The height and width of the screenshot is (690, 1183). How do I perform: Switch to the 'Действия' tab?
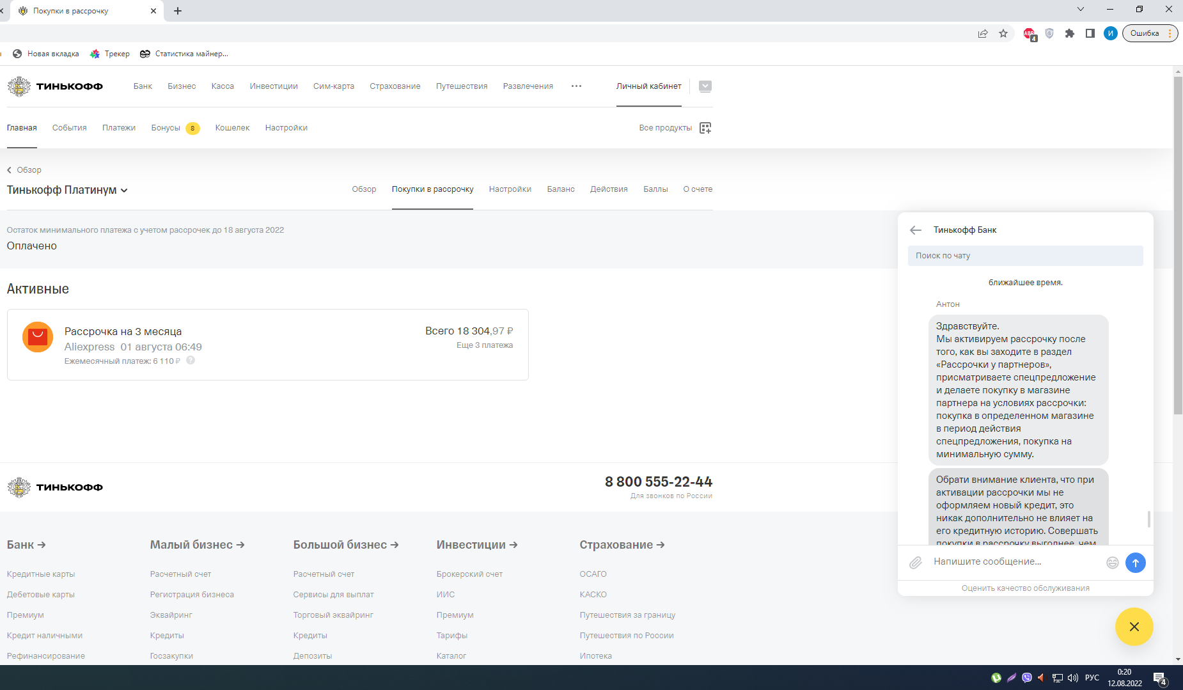(609, 189)
